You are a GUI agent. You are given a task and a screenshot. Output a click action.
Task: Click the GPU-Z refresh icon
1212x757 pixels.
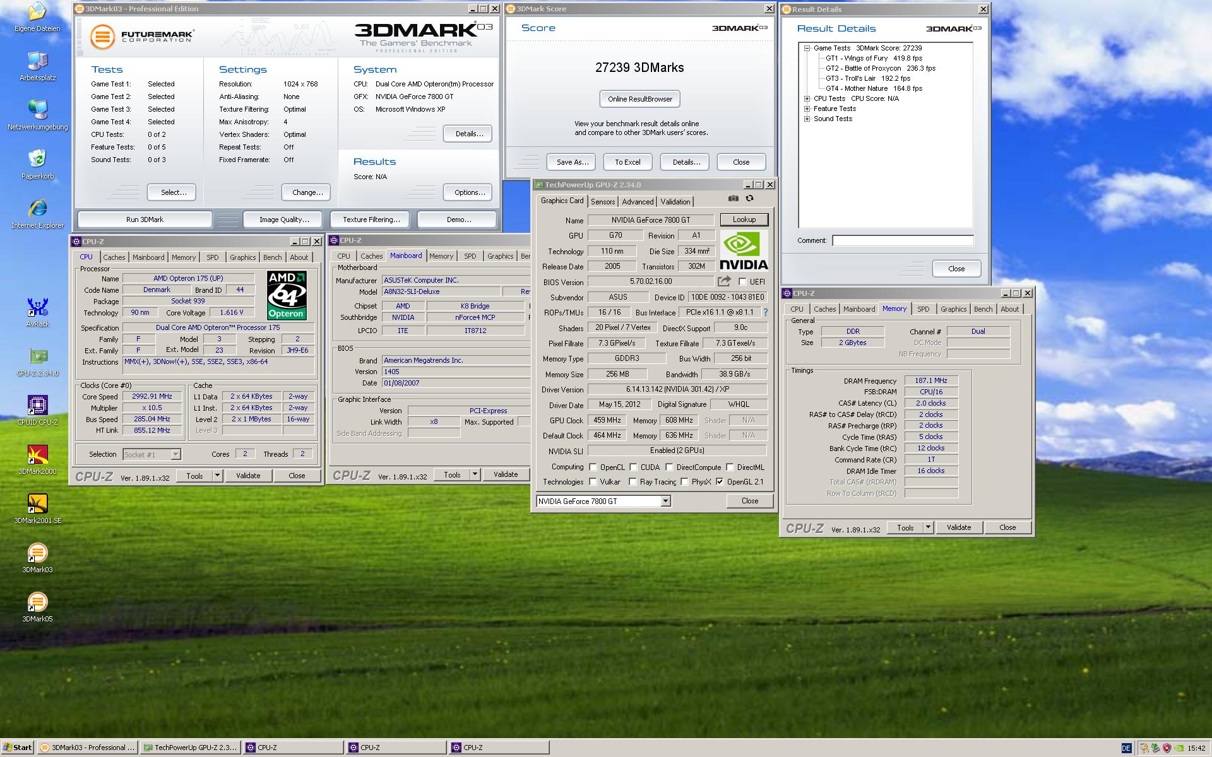click(x=749, y=198)
